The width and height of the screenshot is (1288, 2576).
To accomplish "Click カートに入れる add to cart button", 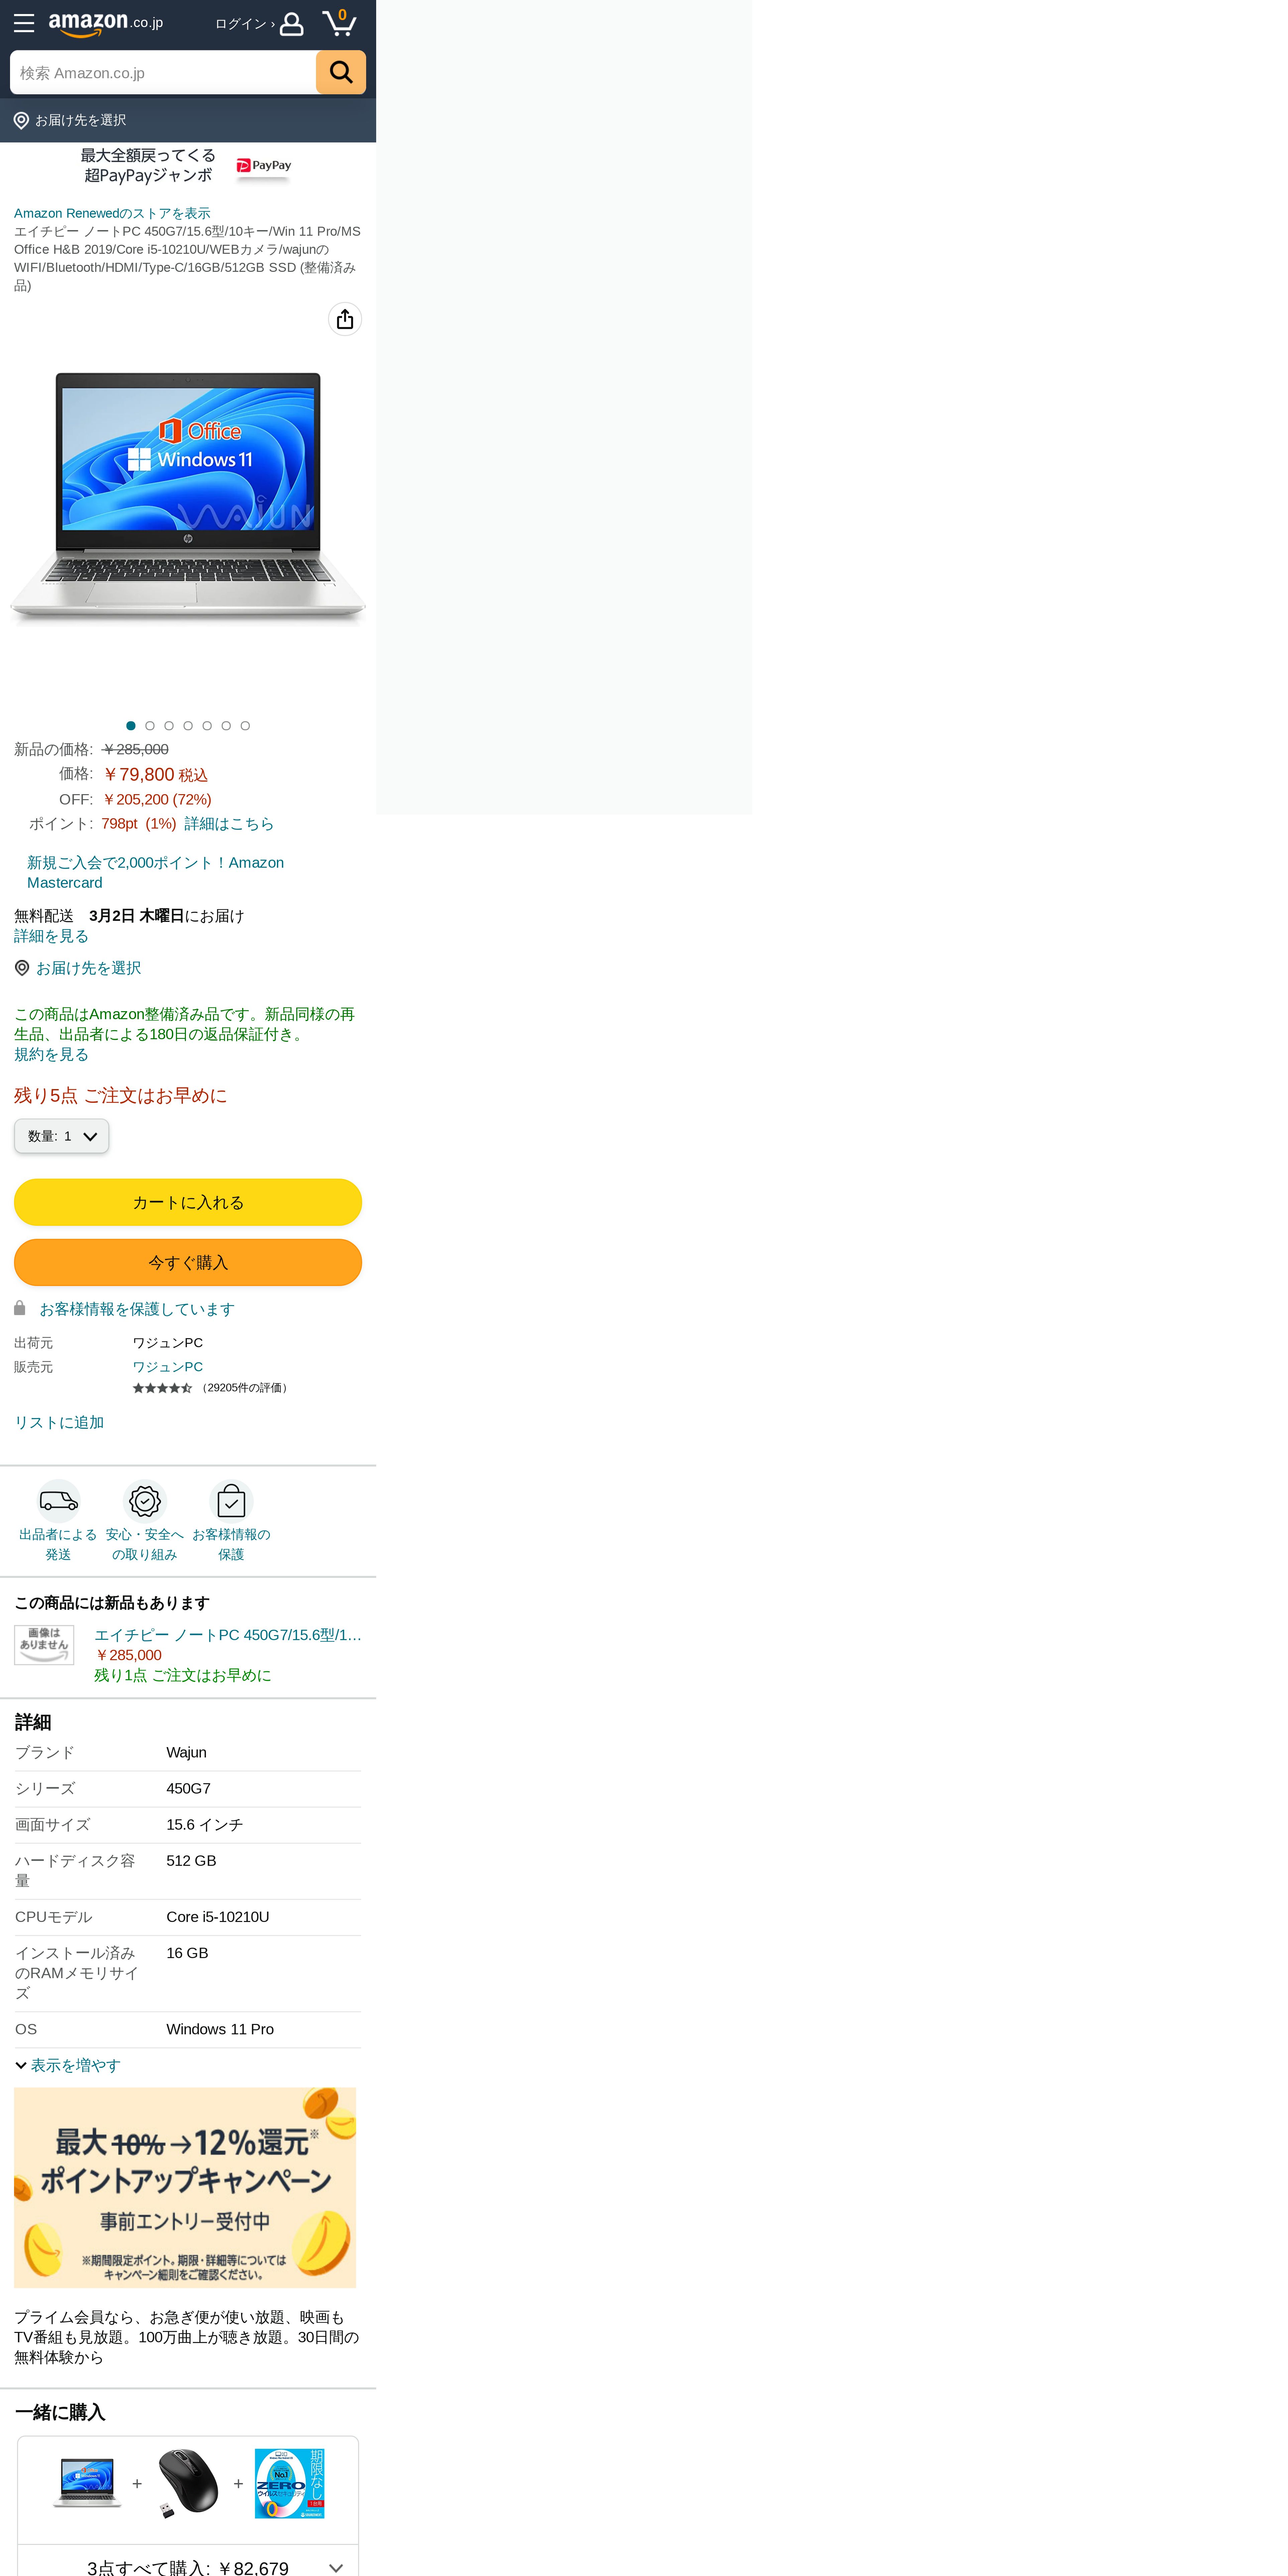I will click(188, 1202).
